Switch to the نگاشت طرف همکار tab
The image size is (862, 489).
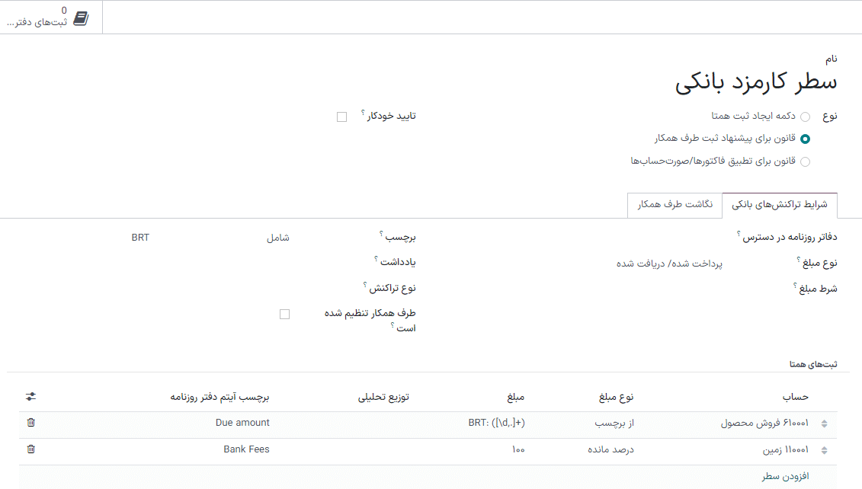(x=675, y=206)
